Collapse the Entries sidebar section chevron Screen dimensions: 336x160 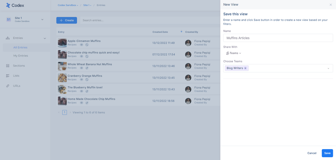pos(45,38)
